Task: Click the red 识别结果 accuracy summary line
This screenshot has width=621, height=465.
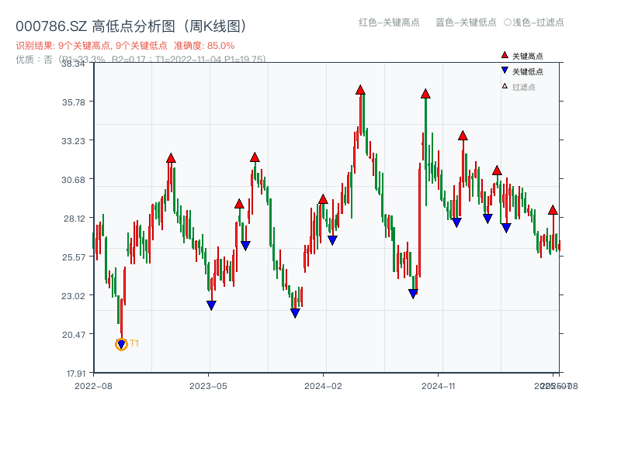Action: click(x=125, y=46)
